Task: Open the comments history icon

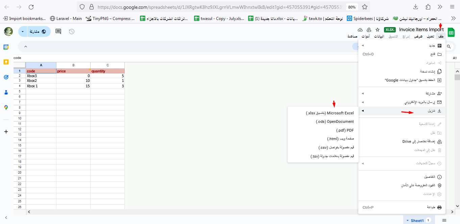Action: (58, 31)
